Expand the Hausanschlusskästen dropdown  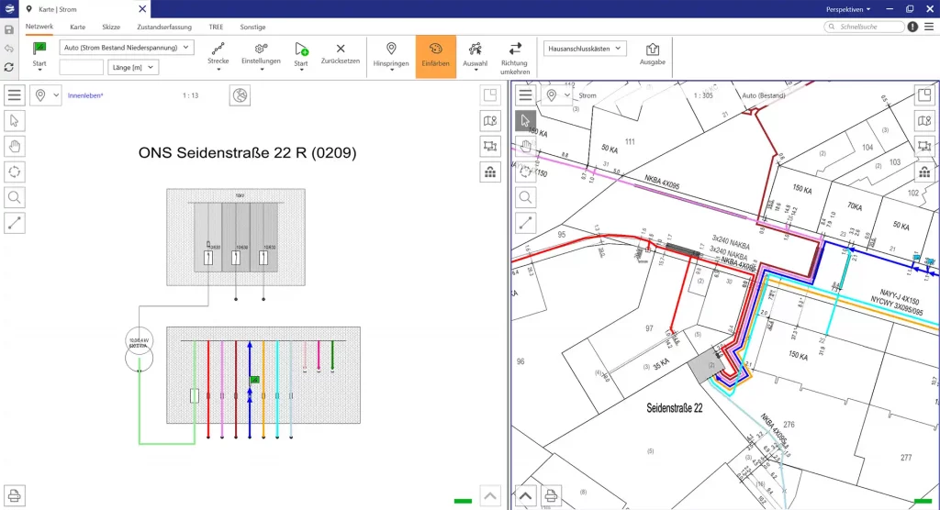click(x=585, y=48)
